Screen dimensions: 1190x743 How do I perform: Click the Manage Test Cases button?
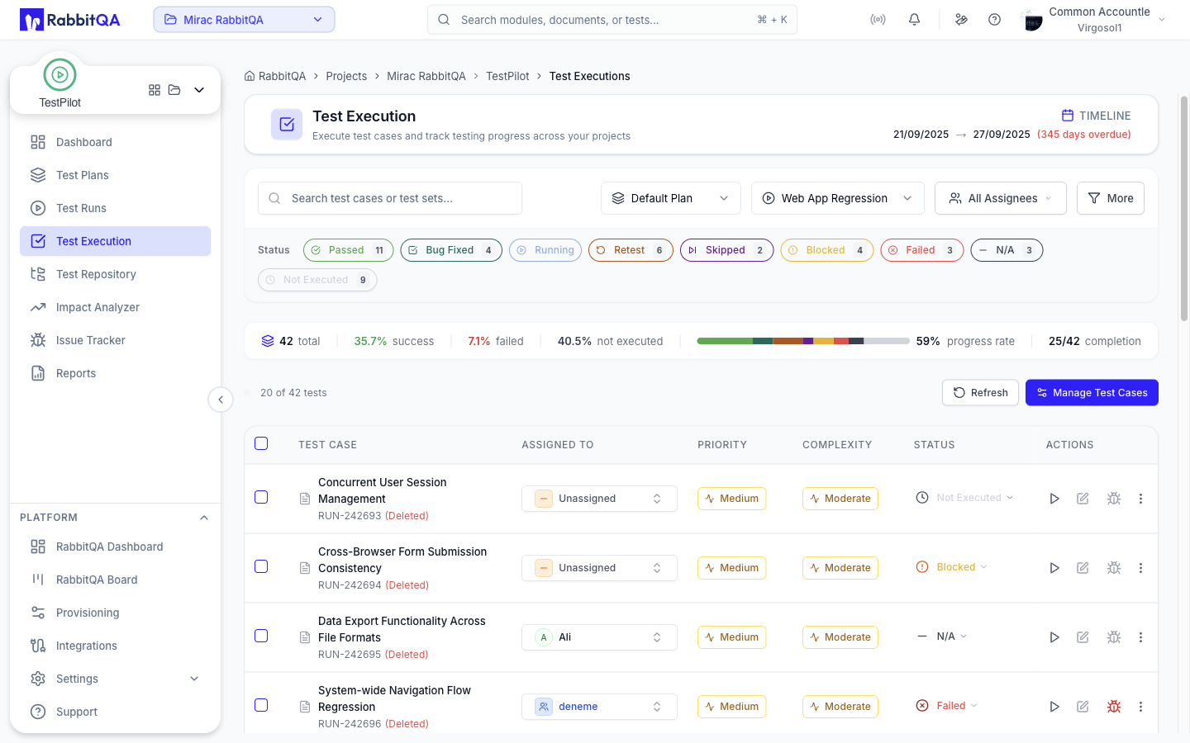[x=1092, y=393]
